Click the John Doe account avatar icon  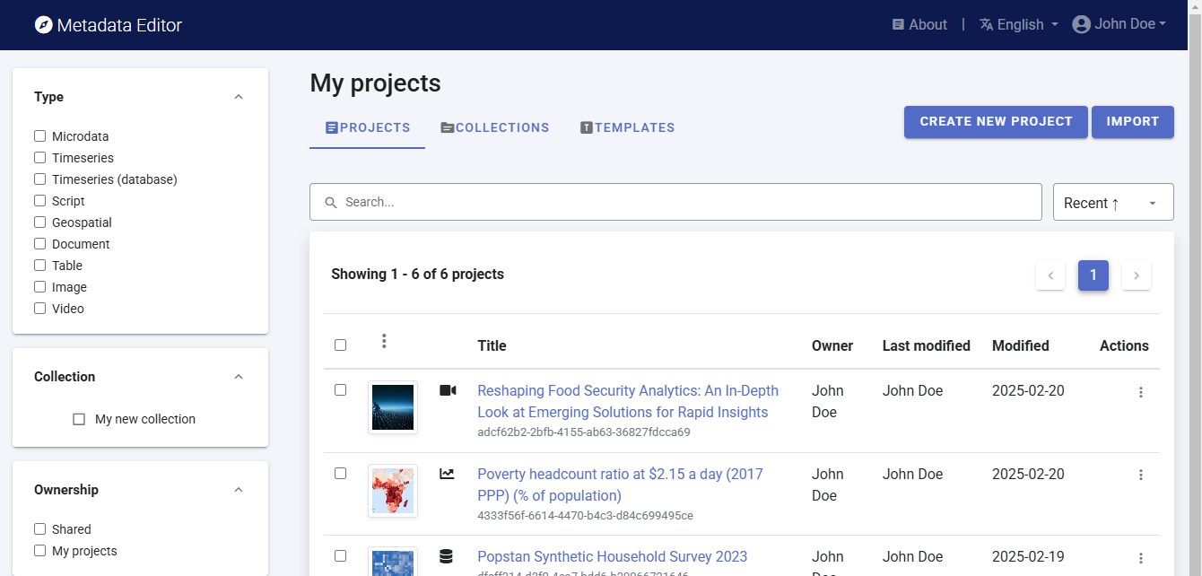pyautogui.click(x=1081, y=24)
